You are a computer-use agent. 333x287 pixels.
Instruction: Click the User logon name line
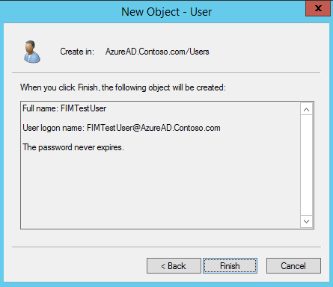coord(121,128)
